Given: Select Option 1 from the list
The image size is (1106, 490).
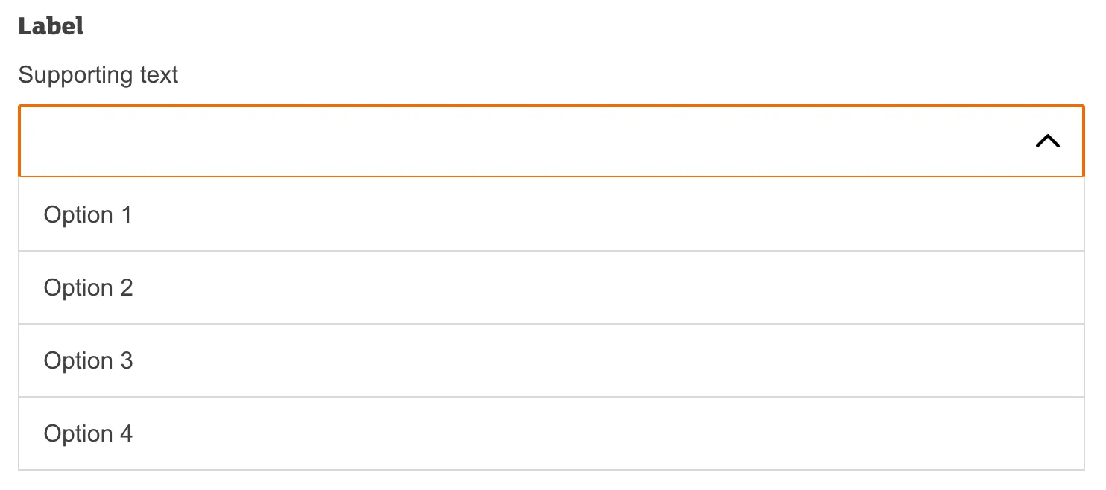Looking at the screenshot, I should (88, 215).
